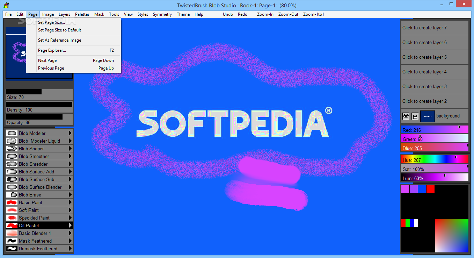Open the Theme menu
474x258 pixels.
[x=183, y=14]
